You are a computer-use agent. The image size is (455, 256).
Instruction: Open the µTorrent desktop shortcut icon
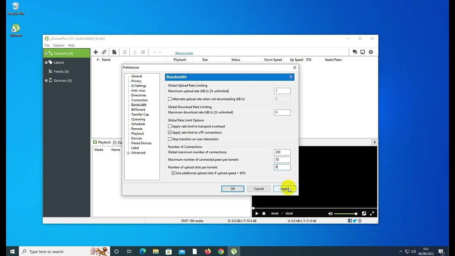click(x=16, y=30)
